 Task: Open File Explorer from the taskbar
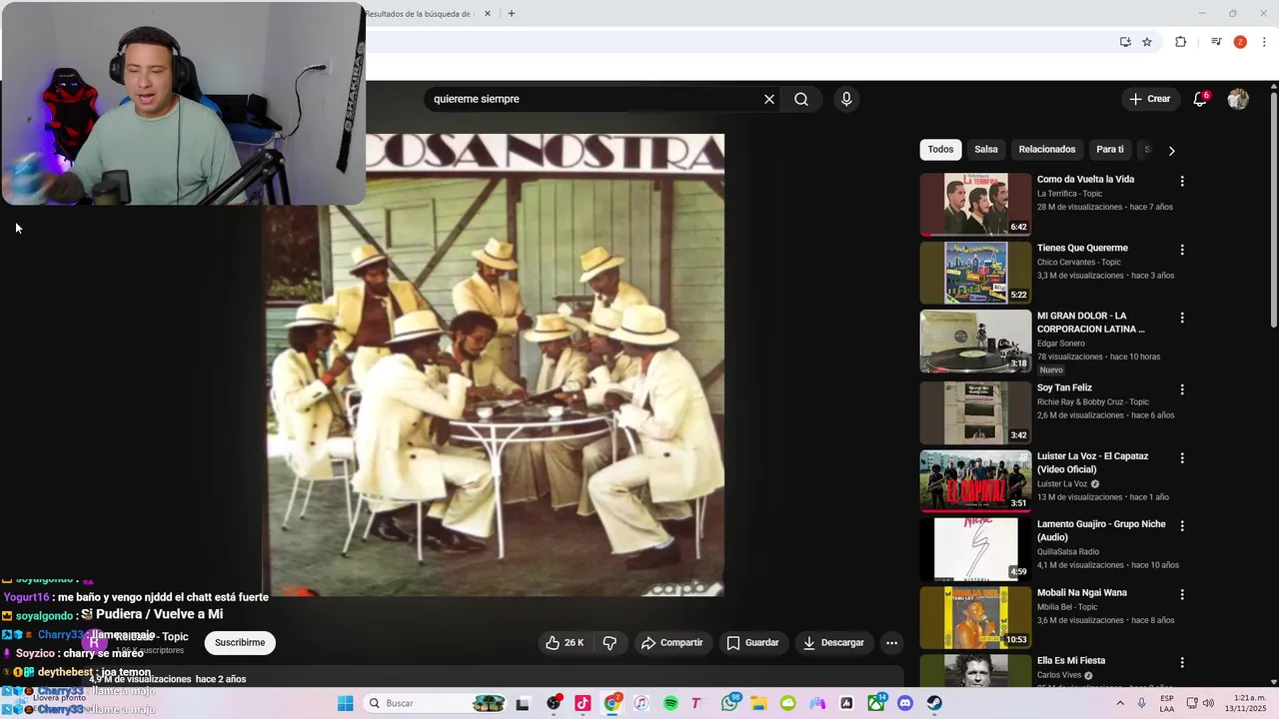coord(758,703)
